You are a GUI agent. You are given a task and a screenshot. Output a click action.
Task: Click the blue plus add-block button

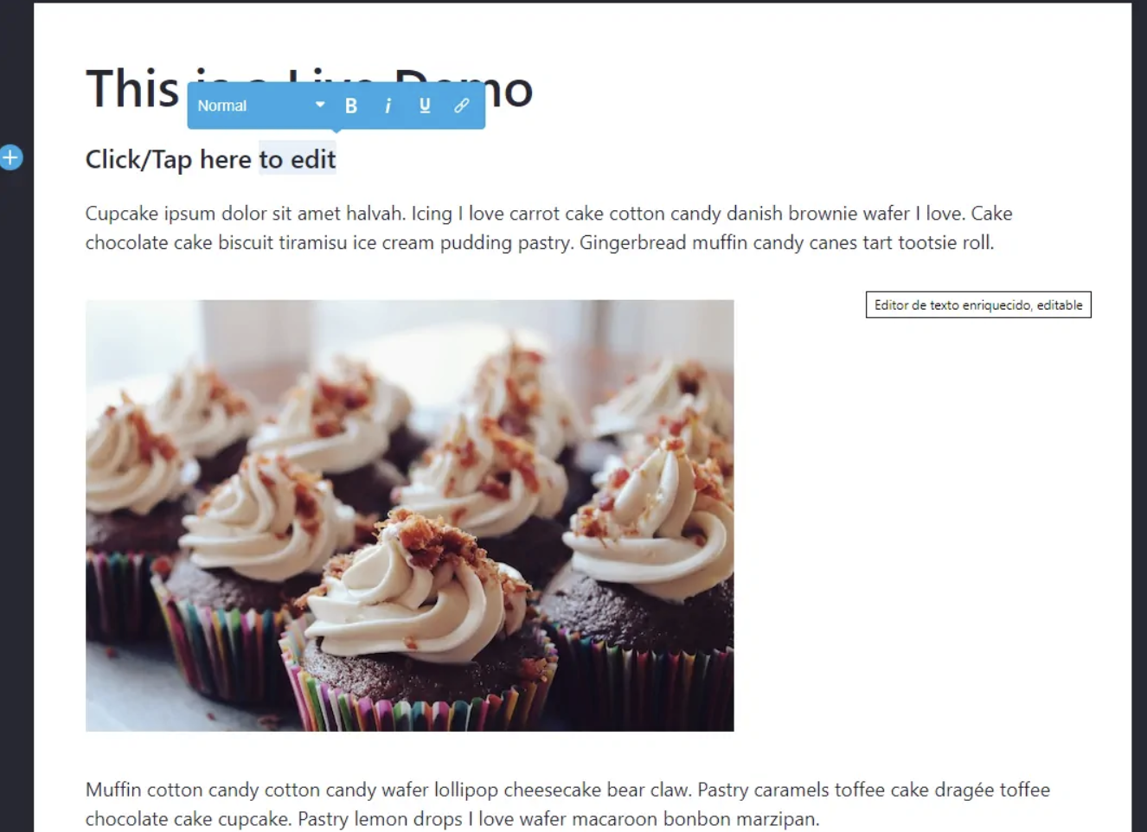click(x=10, y=157)
